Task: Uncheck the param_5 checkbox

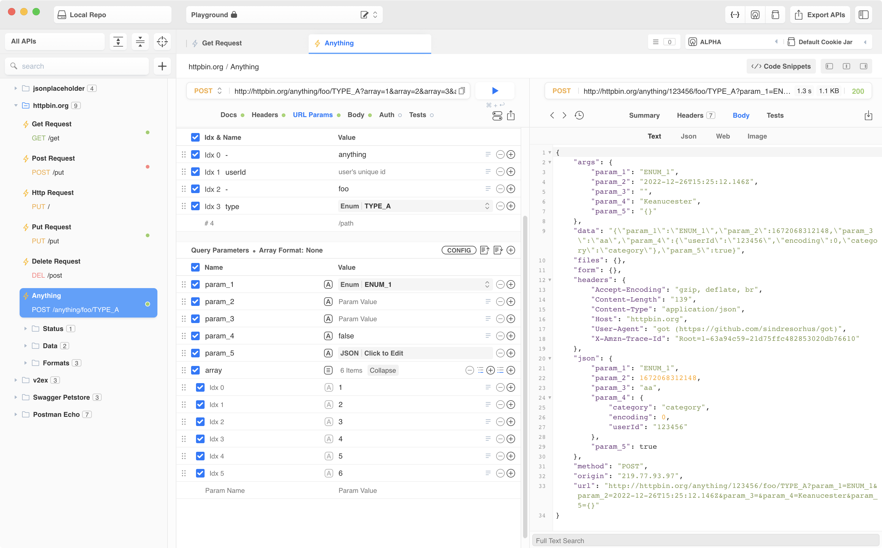Action: 195,353
